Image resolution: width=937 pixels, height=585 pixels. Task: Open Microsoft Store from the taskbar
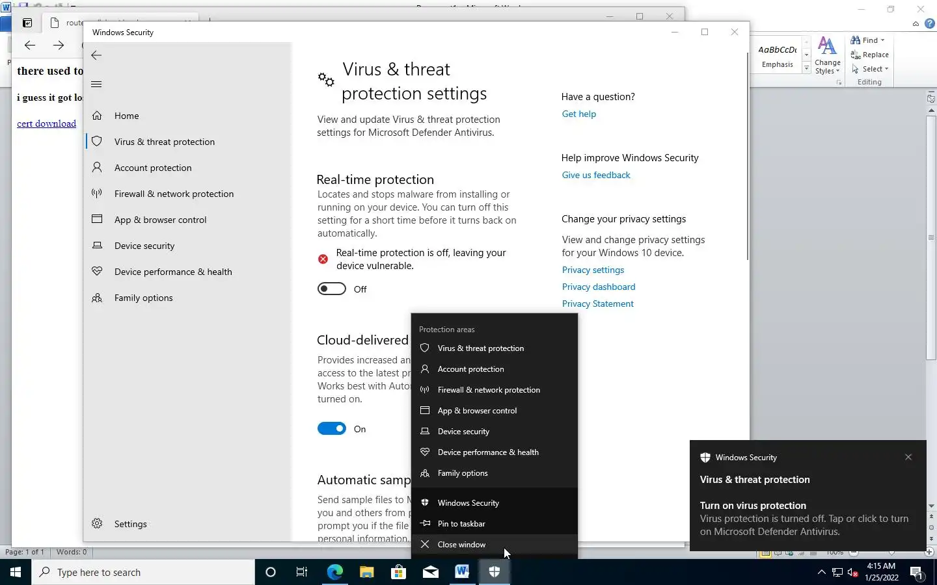pos(398,572)
